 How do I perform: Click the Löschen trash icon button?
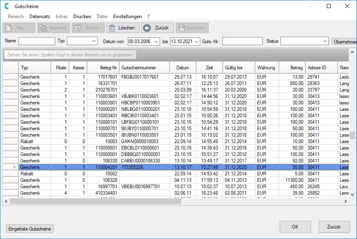(x=111, y=28)
